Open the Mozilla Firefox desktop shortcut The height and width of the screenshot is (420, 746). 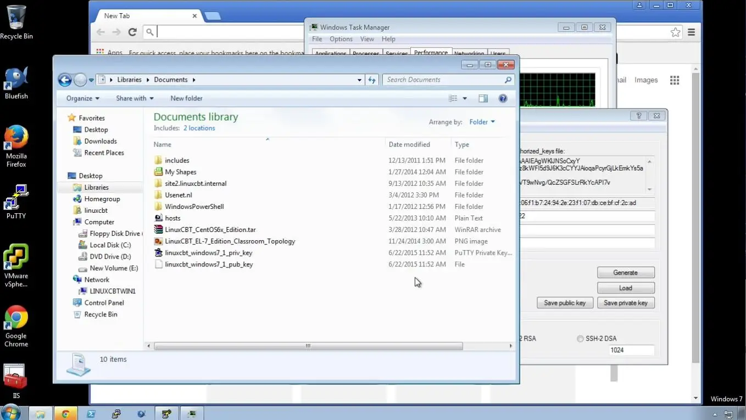[x=16, y=146]
